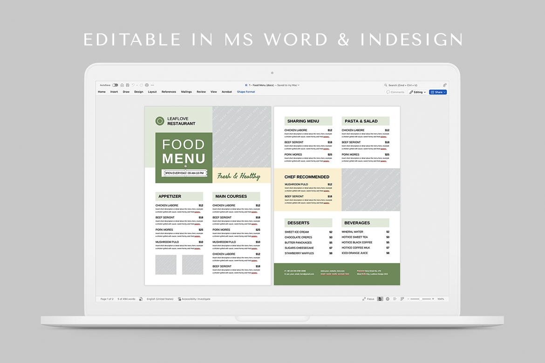Click the image placeholder beside Chef Recommended
Viewport: 545px width, 363px height.
click(x=371, y=190)
